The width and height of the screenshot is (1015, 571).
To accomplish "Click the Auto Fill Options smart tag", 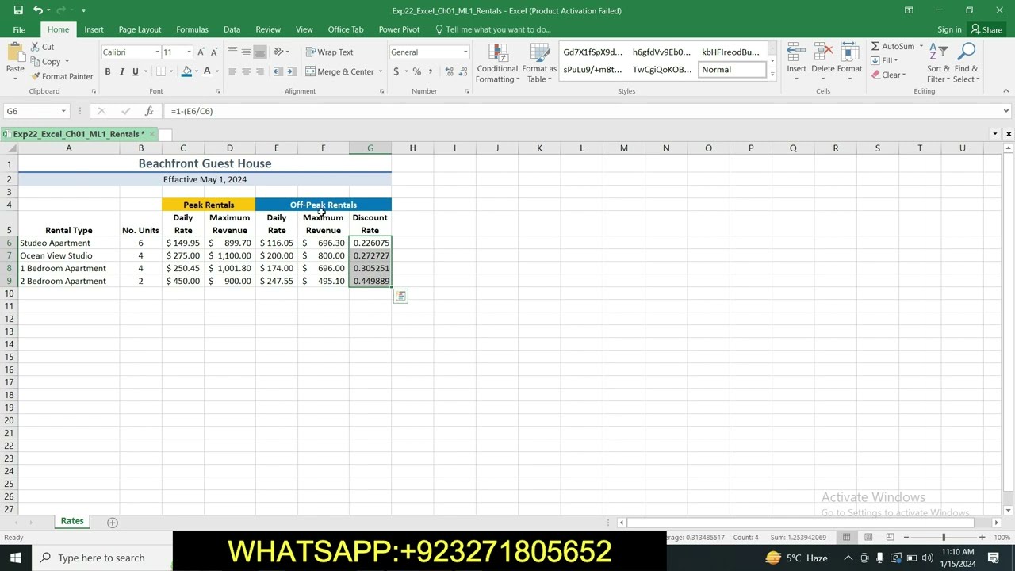I will [x=400, y=296].
